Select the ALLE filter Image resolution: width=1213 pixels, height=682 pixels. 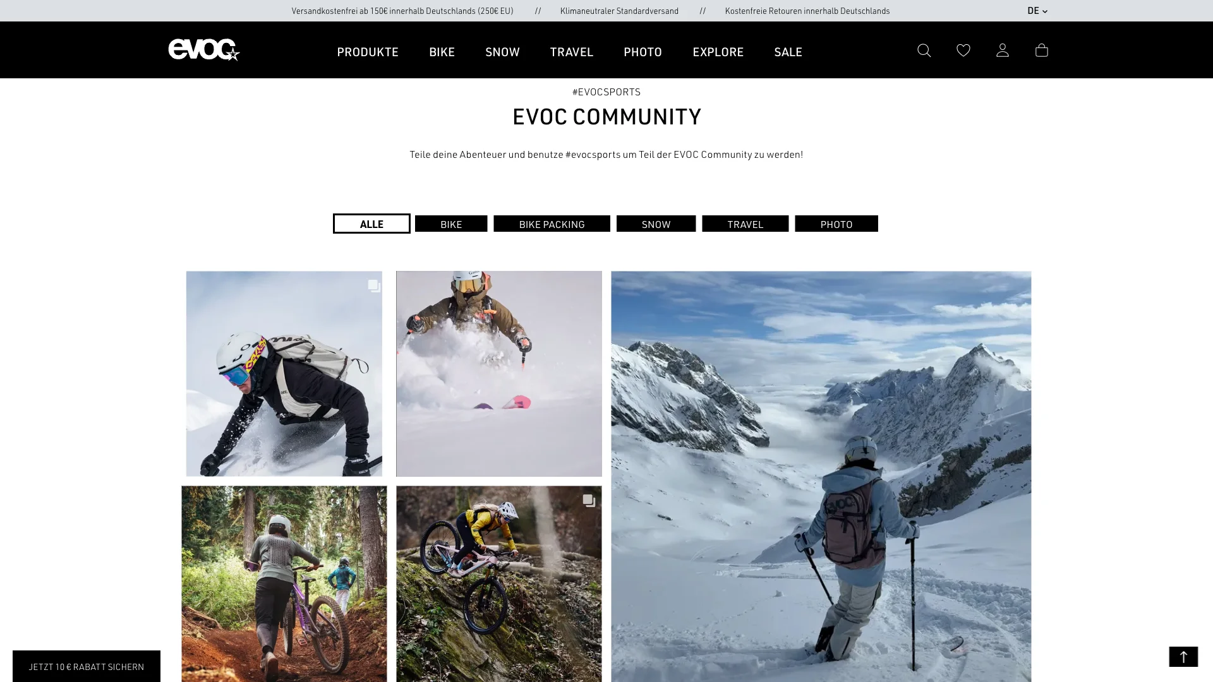click(x=371, y=224)
